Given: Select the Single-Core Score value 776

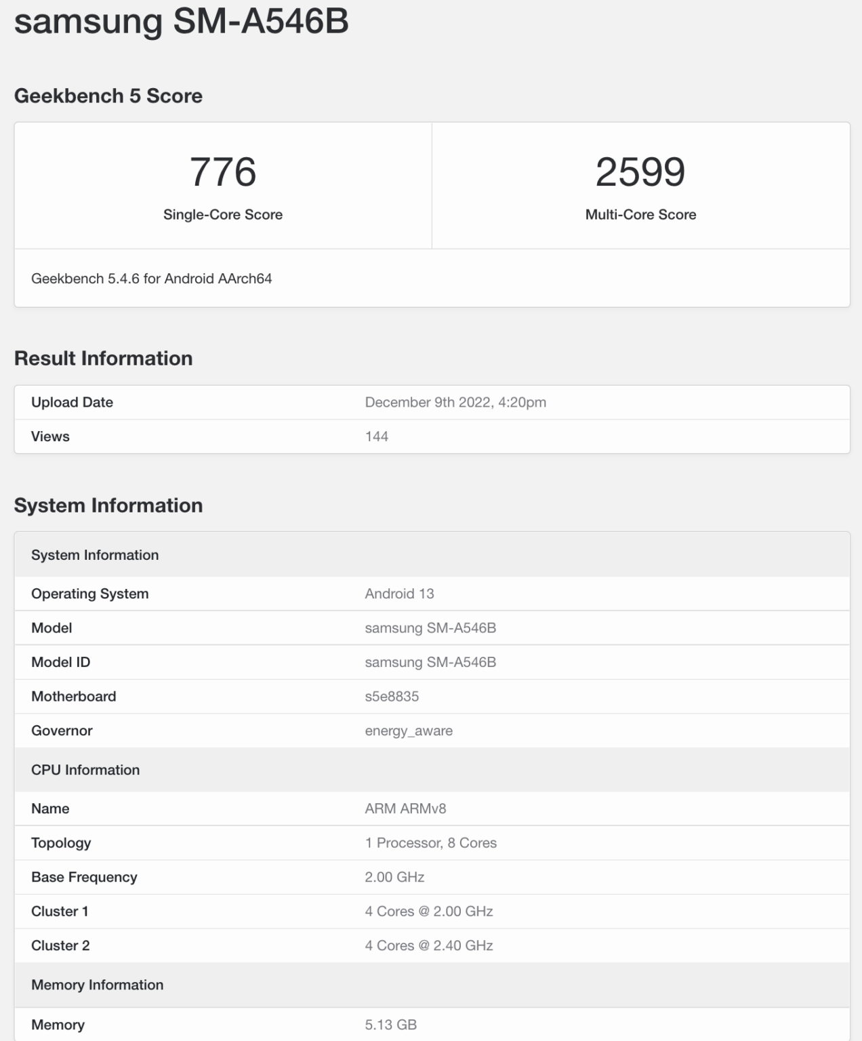Looking at the screenshot, I should click(x=224, y=173).
